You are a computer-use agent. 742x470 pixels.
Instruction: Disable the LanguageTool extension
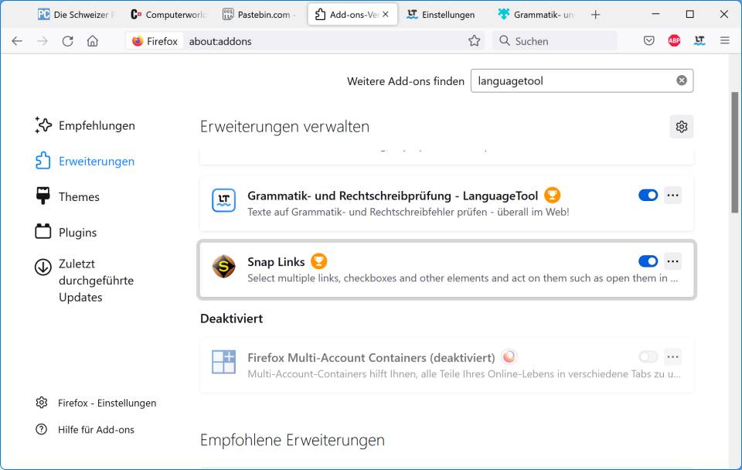click(648, 195)
